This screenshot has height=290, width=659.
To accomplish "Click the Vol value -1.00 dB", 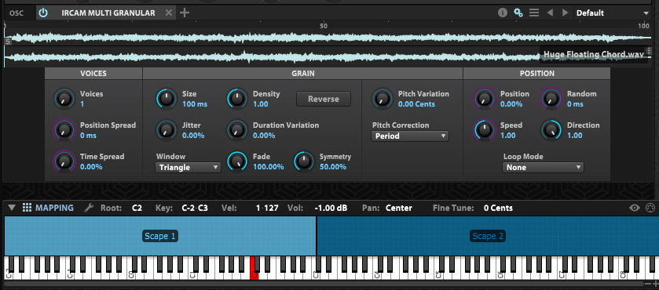I will click(x=331, y=208).
